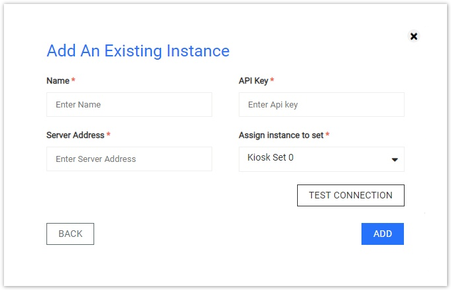Click the Add An Existing Instance heading
Screen dimensions: 451x290
[x=138, y=51]
